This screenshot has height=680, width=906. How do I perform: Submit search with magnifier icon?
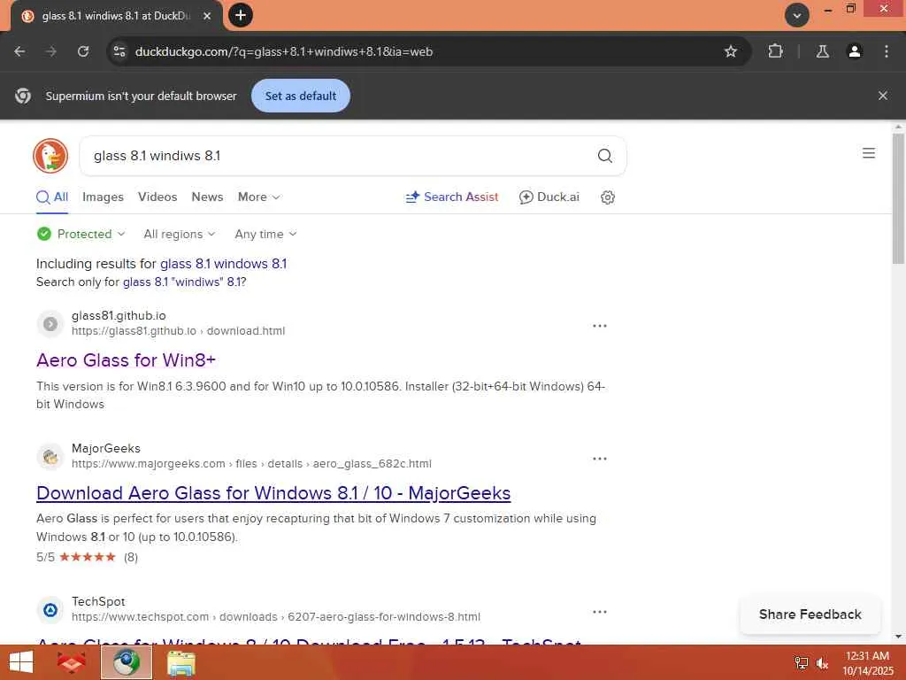[604, 156]
